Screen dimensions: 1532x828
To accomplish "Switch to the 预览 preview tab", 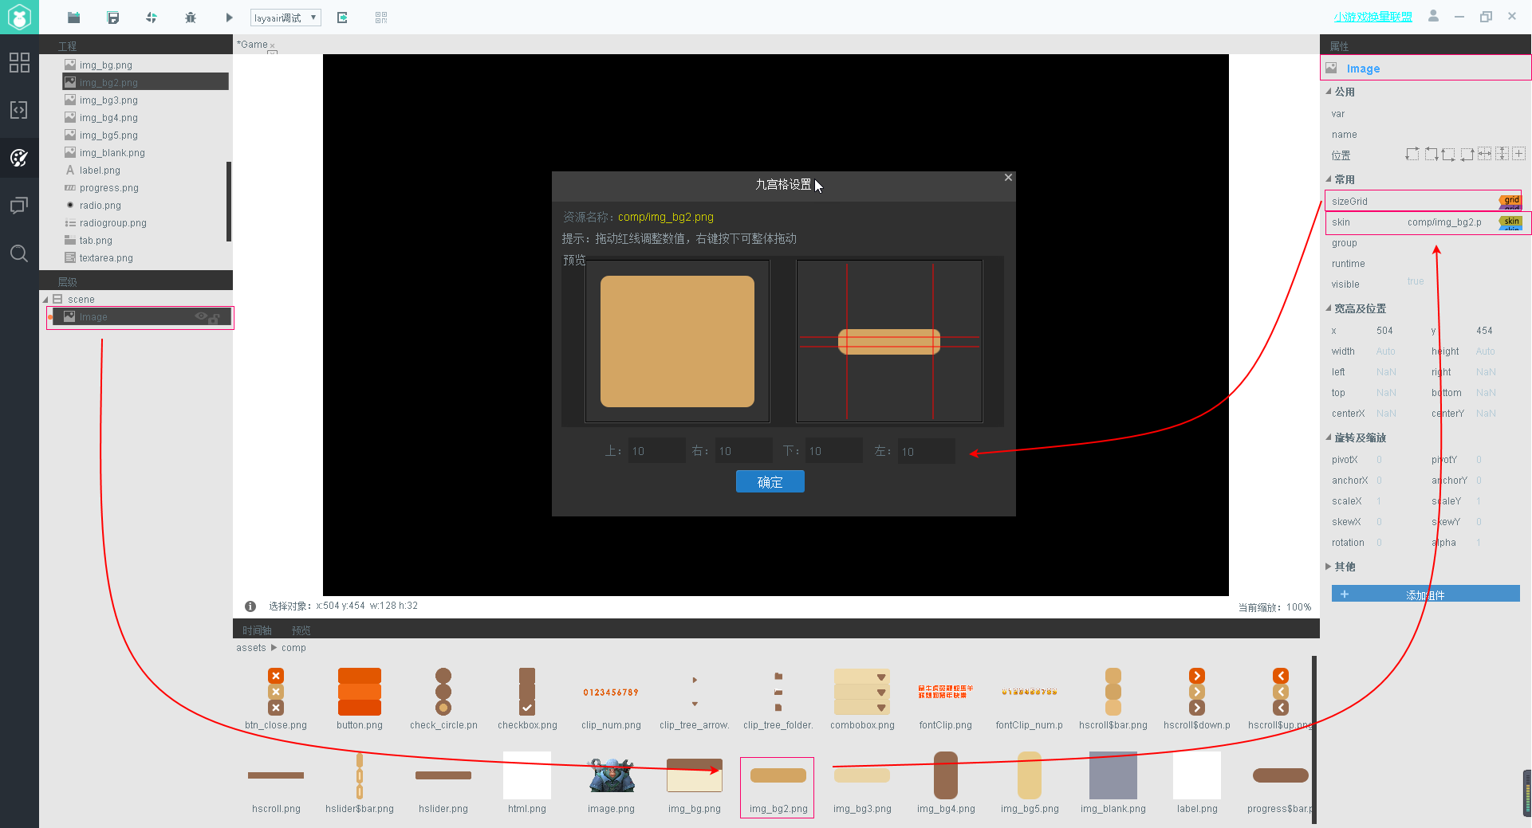I will 301,630.
